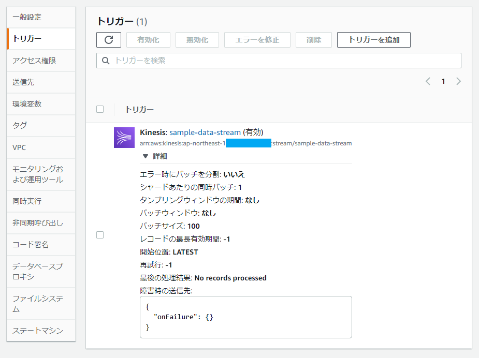Click '開始位置: LATEST' text
479x358 pixels.
[x=169, y=252]
